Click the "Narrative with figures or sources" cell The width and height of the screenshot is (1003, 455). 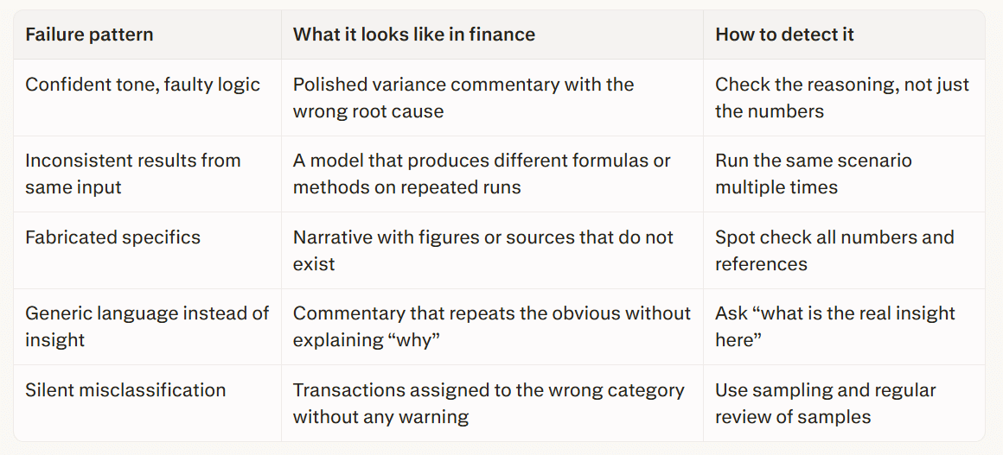(x=482, y=250)
